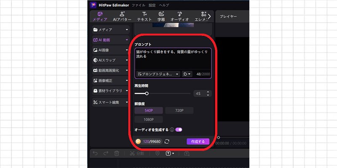This screenshot has width=337, height=168.
Task: Switch to the 字幕 tab
Action: point(161,16)
